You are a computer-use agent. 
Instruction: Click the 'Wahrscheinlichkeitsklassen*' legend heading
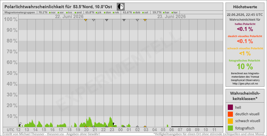point(245,96)
